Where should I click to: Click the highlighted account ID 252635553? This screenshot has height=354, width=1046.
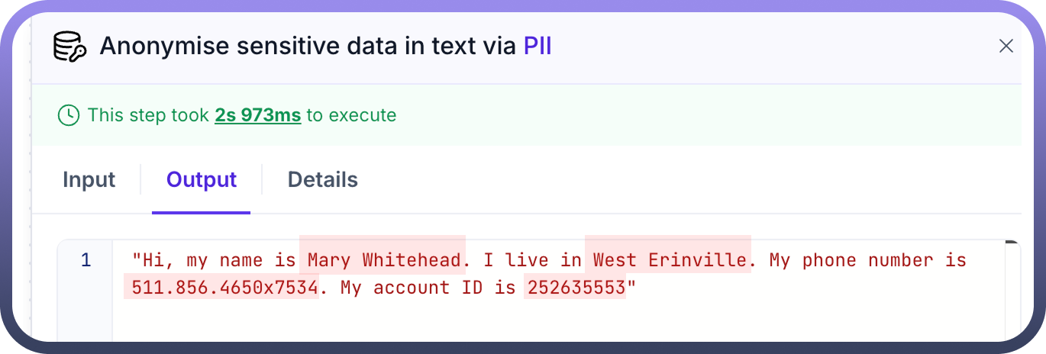[574, 288]
